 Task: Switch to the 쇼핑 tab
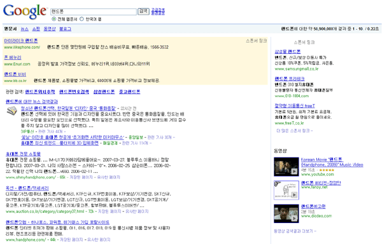coord(36,29)
